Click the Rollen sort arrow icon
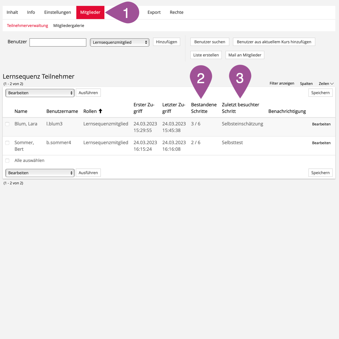 100,111
